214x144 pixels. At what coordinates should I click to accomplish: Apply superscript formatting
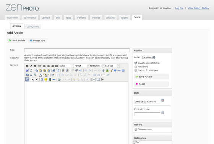click(x=37, y=79)
